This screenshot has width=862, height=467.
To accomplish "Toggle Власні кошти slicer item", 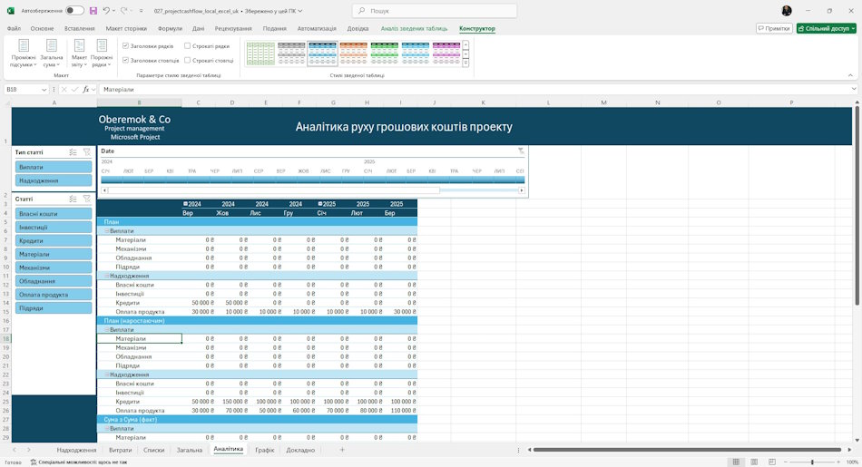I will [x=54, y=214].
